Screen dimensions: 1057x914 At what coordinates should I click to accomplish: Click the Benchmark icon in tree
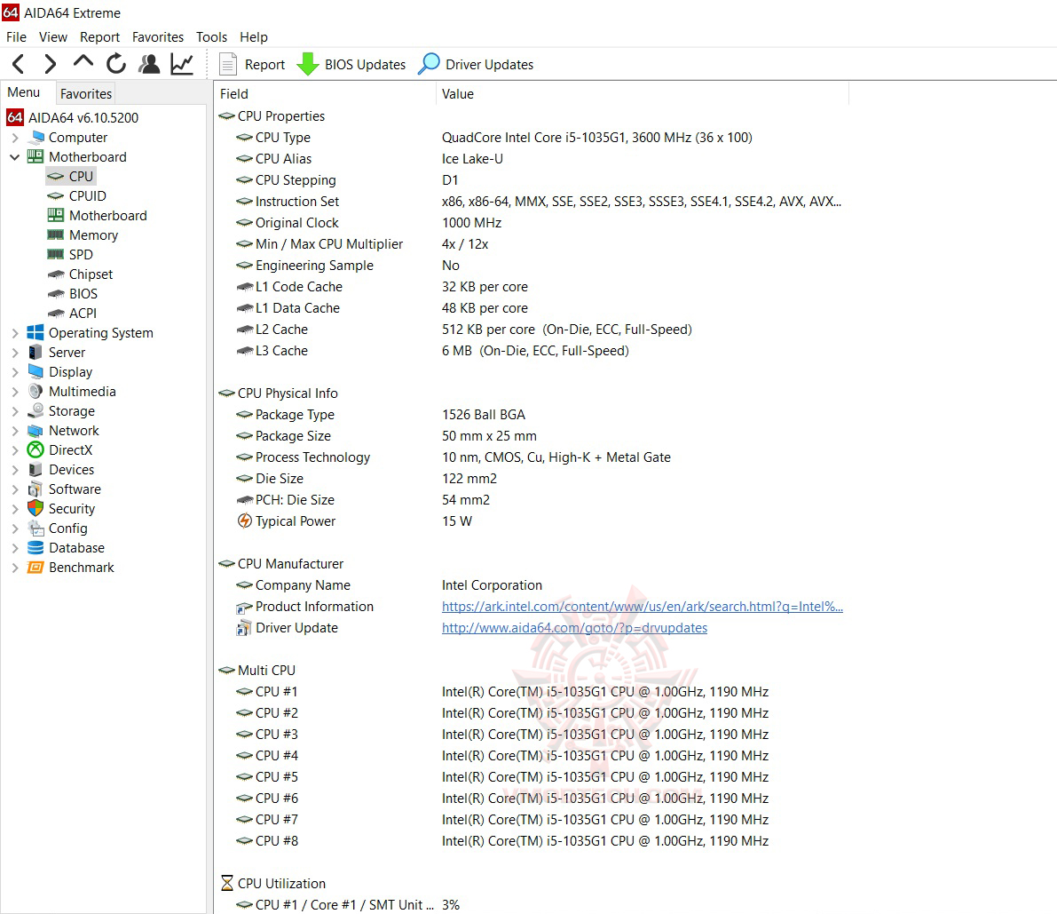35,568
